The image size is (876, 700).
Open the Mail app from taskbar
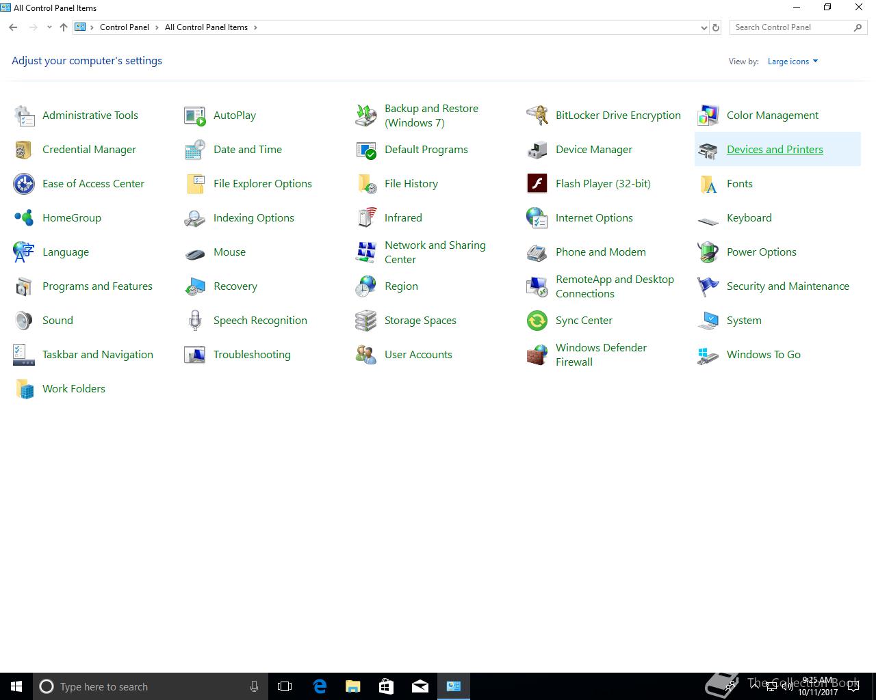[420, 686]
